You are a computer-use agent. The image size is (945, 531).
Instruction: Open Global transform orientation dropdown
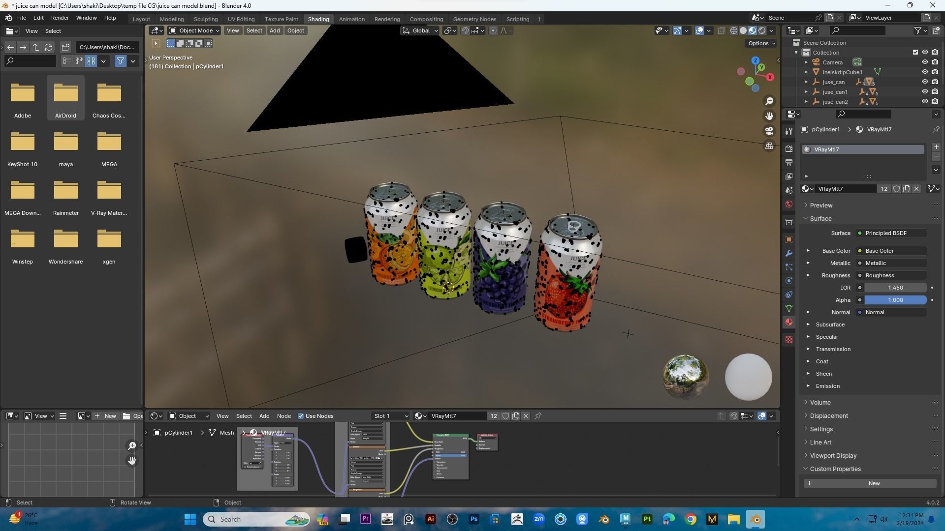[420, 30]
